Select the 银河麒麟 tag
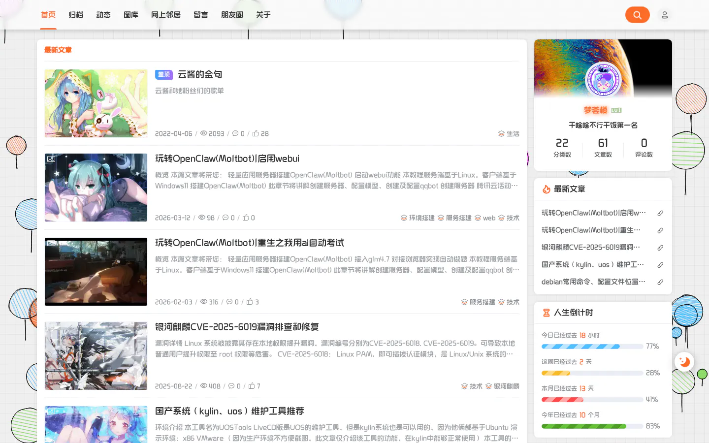The width and height of the screenshot is (709, 443). [502, 386]
